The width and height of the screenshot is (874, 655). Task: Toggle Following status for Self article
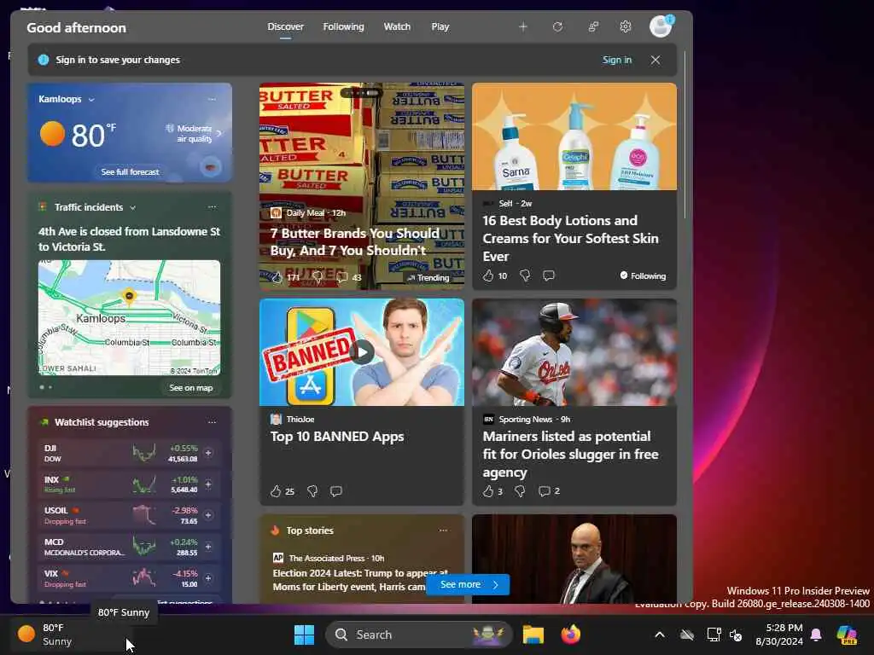click(x=643, y=275)
